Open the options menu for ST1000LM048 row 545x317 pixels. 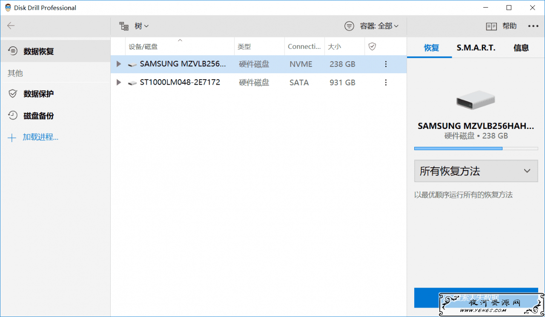[386, 83]
